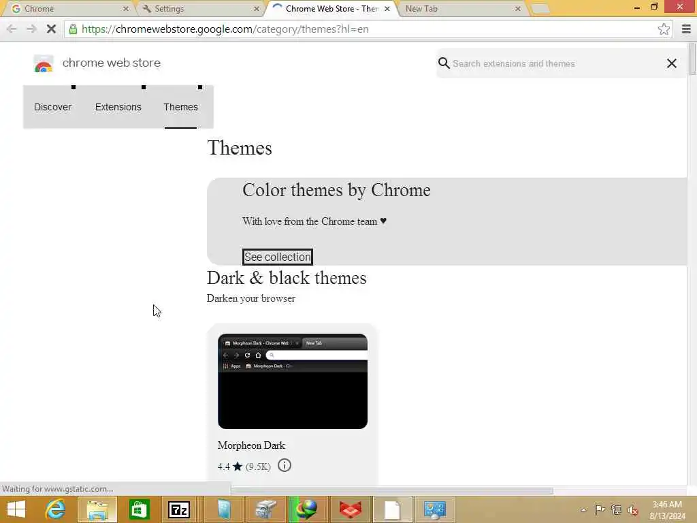This screenshot has width=697, height=523.
Task: Close the Chrome Web Store tab
Action: click(387, 9)
